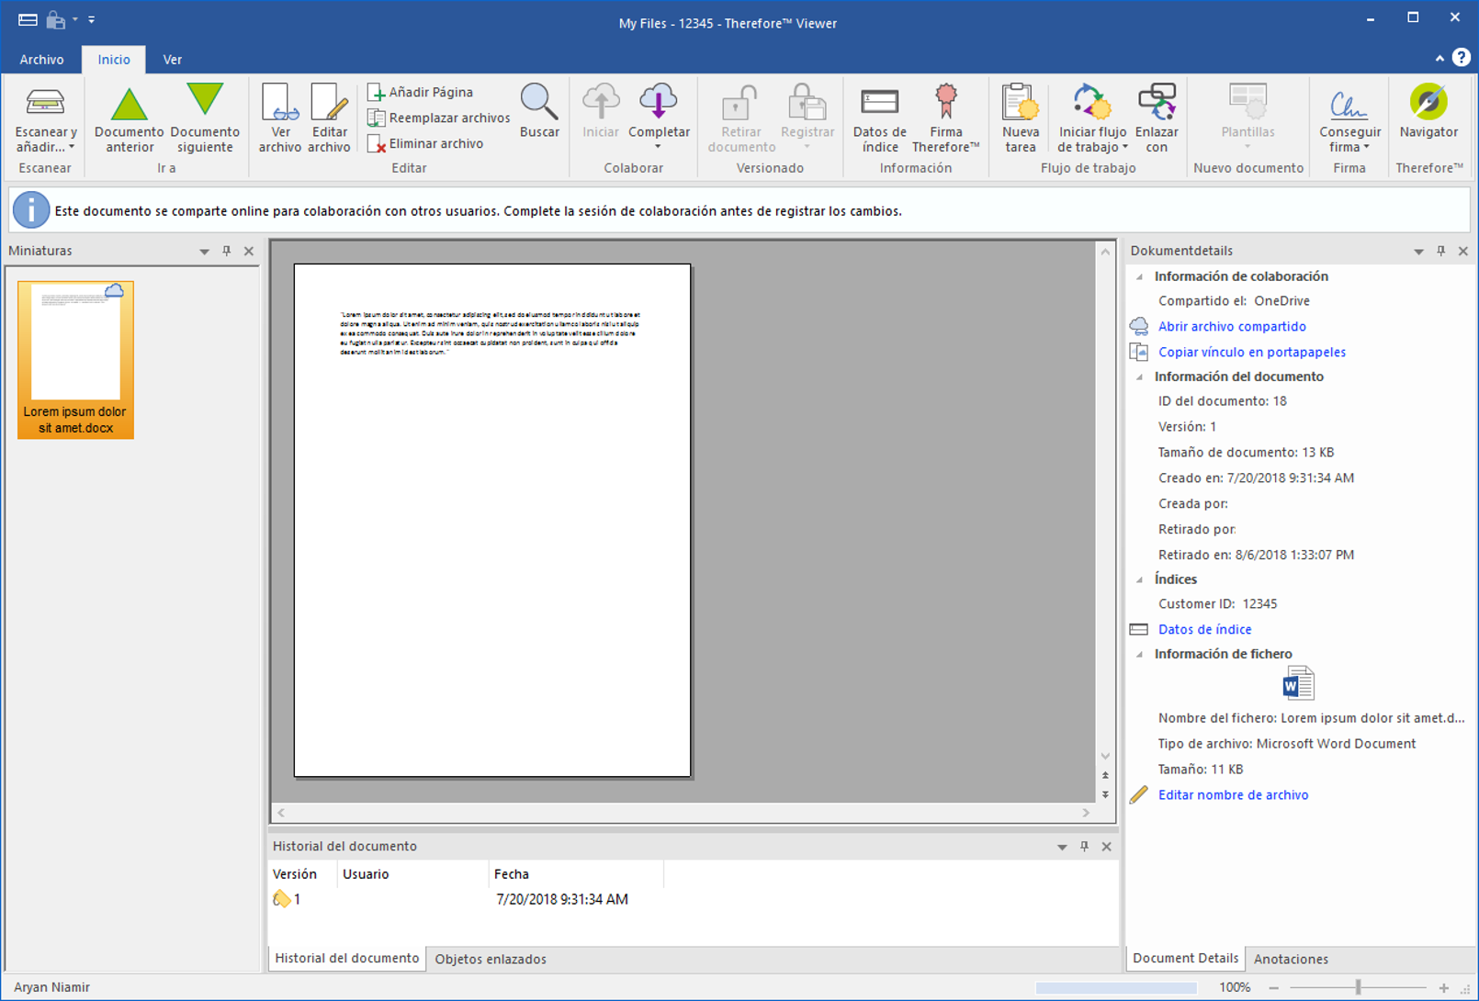
Task: Click Eliminar archivo in the ribbon
Action: click(x=425, y=143)
